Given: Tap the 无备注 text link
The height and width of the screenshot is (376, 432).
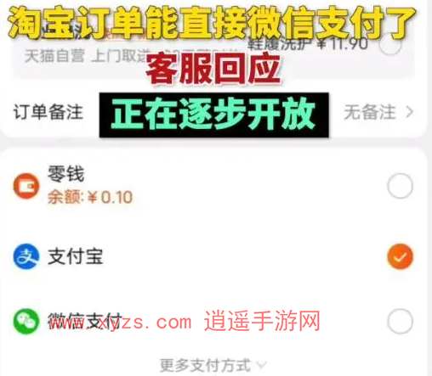Looking at the screenshot, I should pos(370,112).
